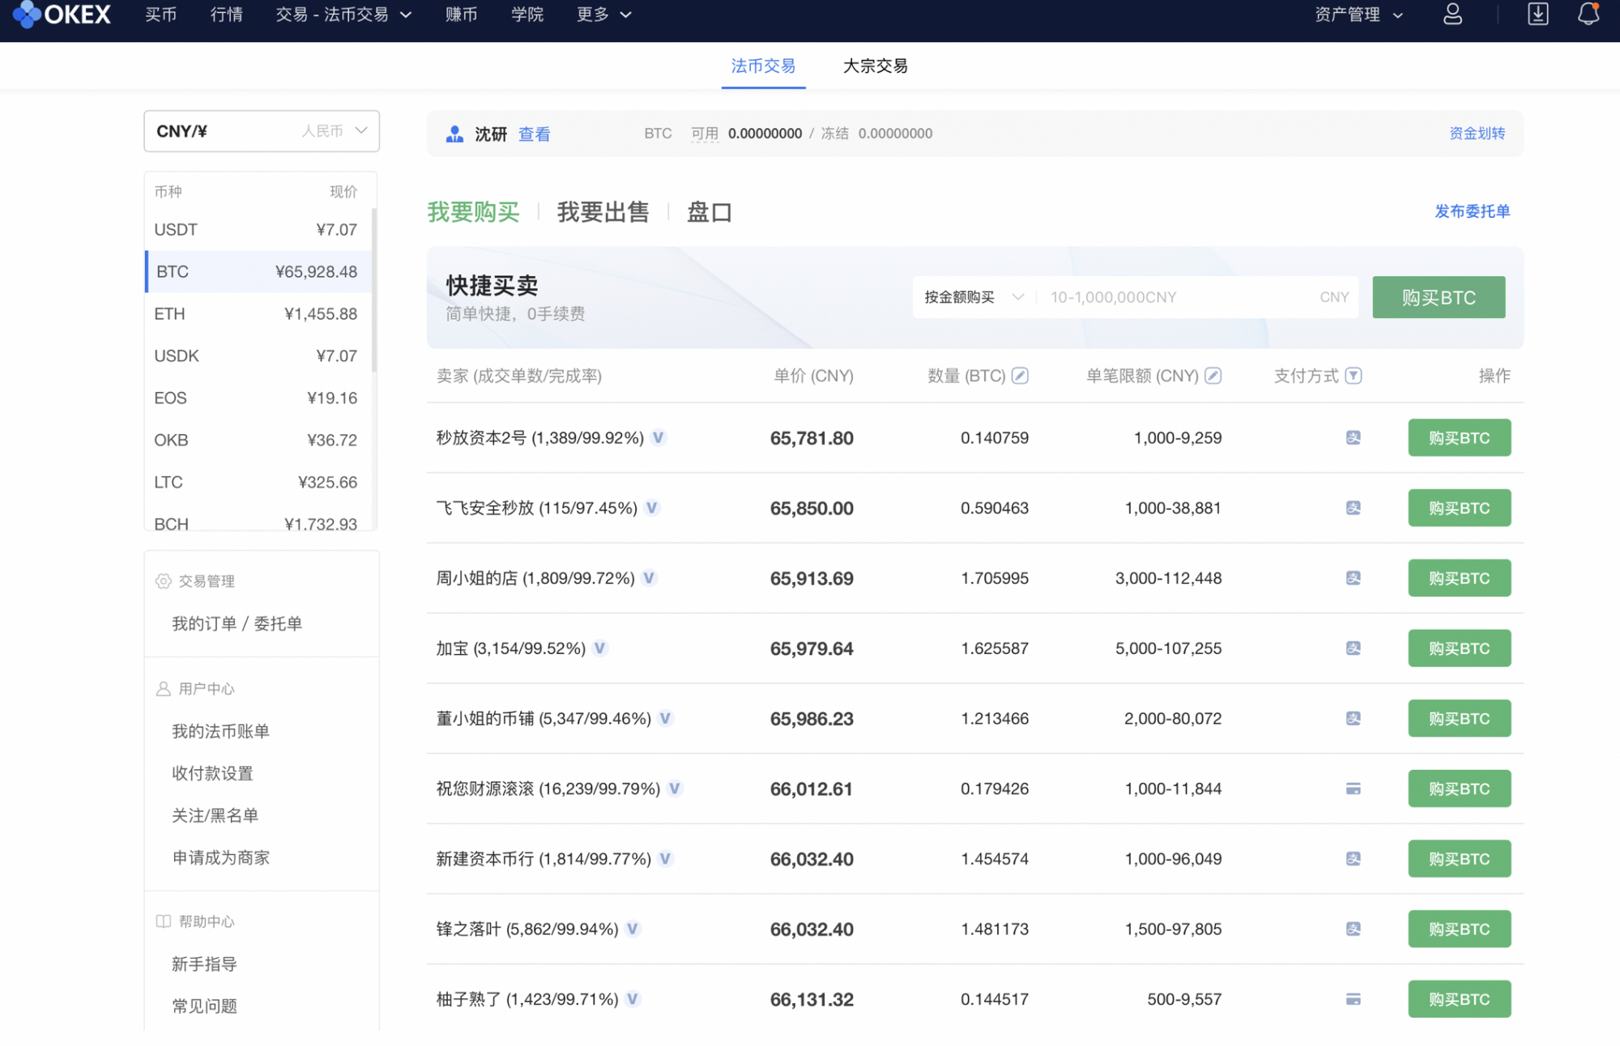Image resolution: width=1620 pixels, height=1046 pixels.
Task: Click the person icon beside 用户中心
Action: click(x=164, y=689)
